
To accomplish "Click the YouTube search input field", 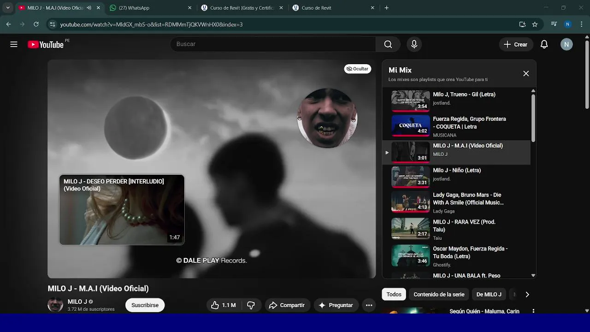I will click(x=273, y=44).
